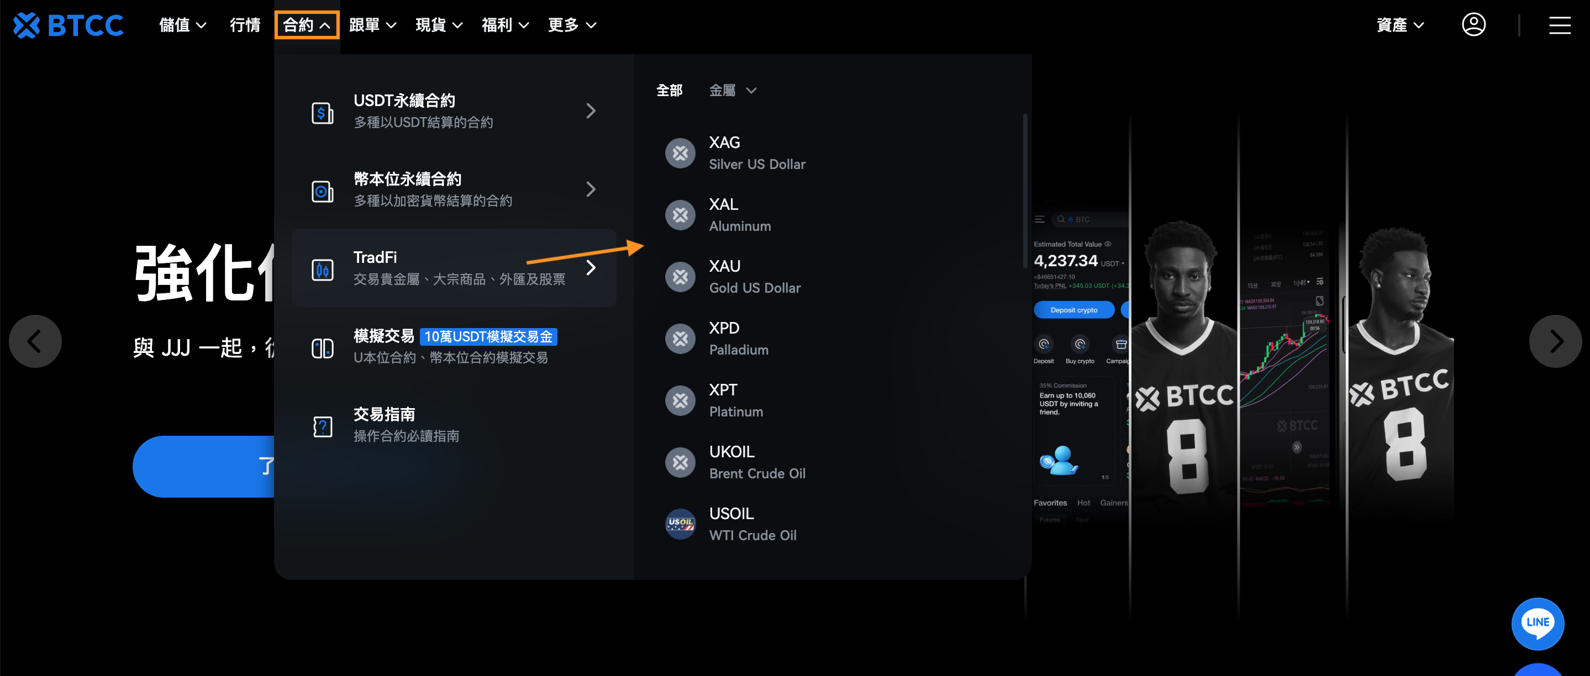The width and height of the screenshot is (1590, 676).
Task: Click the XPT Platinum coin icon
Action: click(x=680, y=400)
